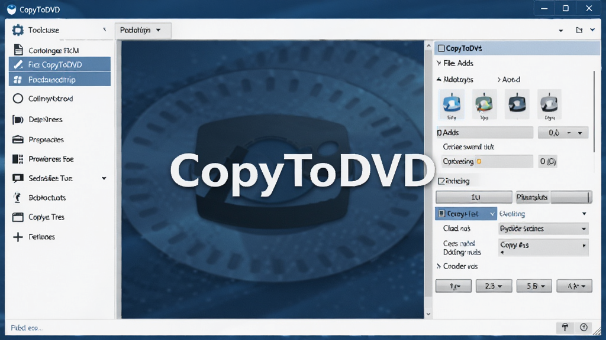Click the slider bar right of Pjiaonsluts

(x=571, y=197)
